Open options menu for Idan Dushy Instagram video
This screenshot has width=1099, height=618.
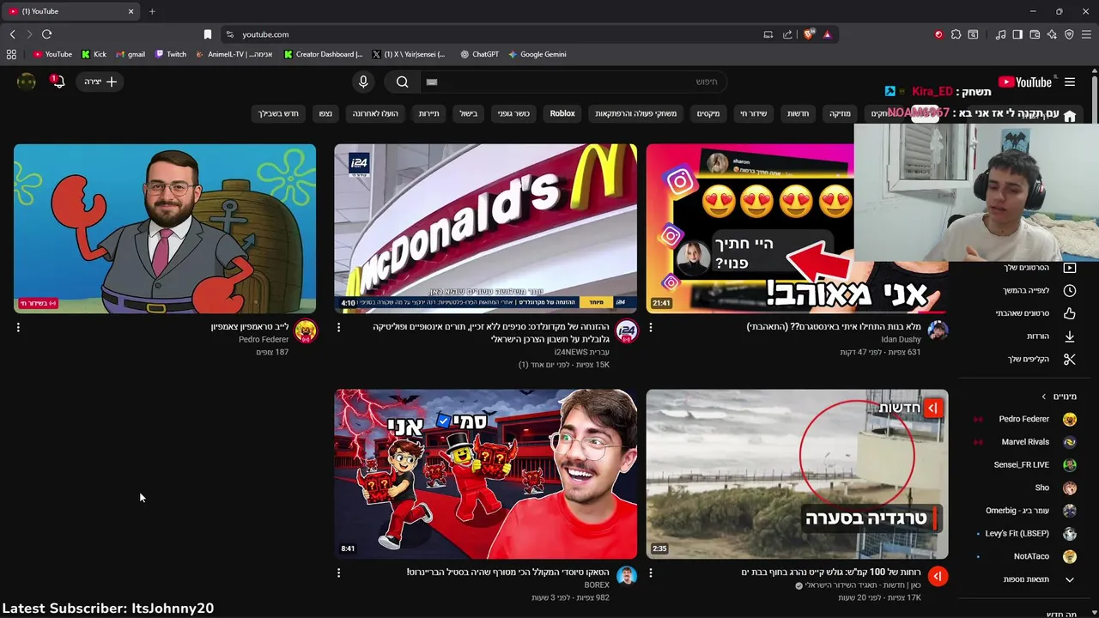click(650, 327)
